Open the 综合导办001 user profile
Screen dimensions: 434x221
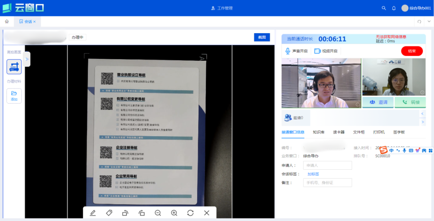(416, 8)
